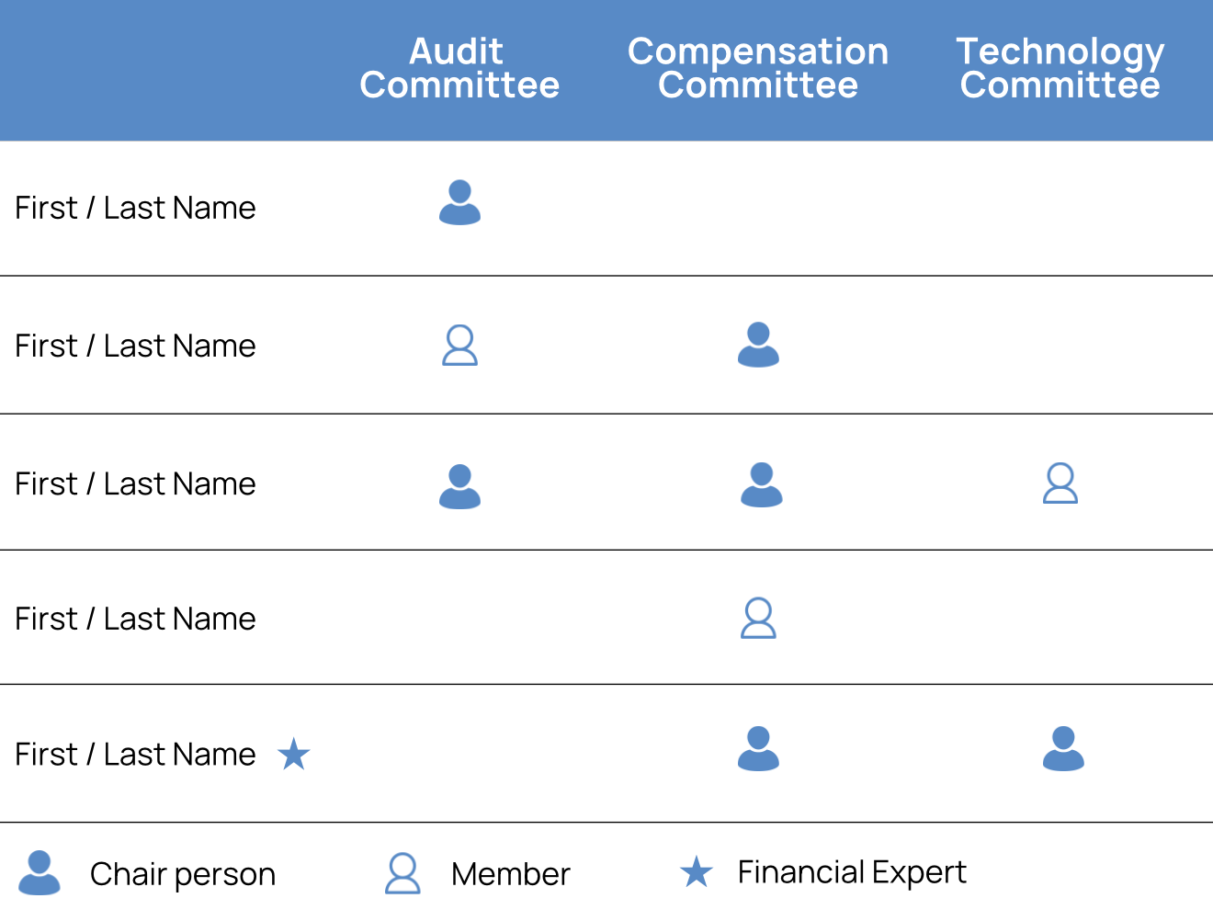
Task: Select the outlined Audit member icon in second row
Action: (x=459, y=346)
